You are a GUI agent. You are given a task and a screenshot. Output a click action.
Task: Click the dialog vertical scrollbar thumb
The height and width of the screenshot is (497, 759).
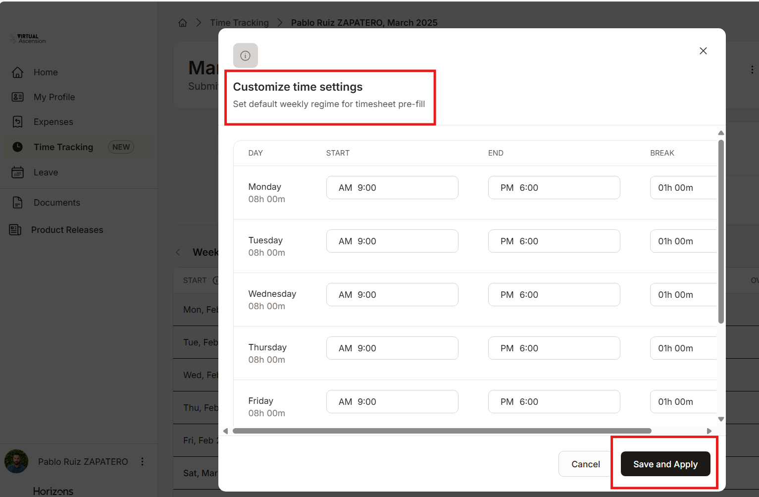click(721, 232)
